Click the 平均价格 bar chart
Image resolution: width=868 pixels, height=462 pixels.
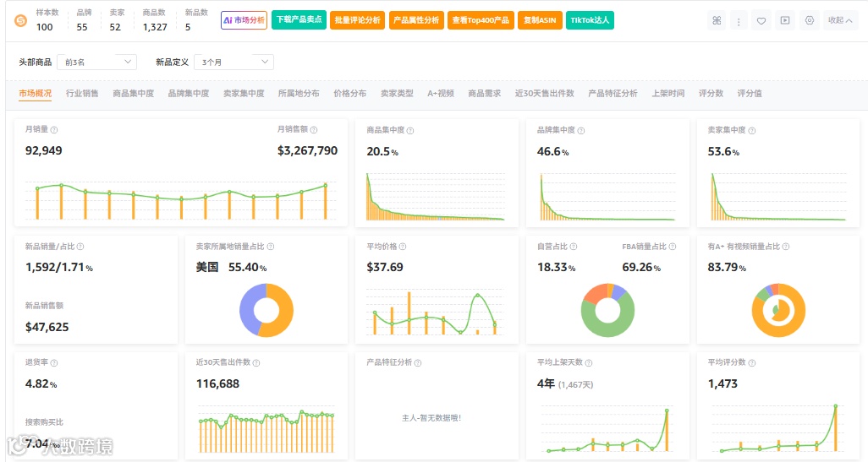435,313
